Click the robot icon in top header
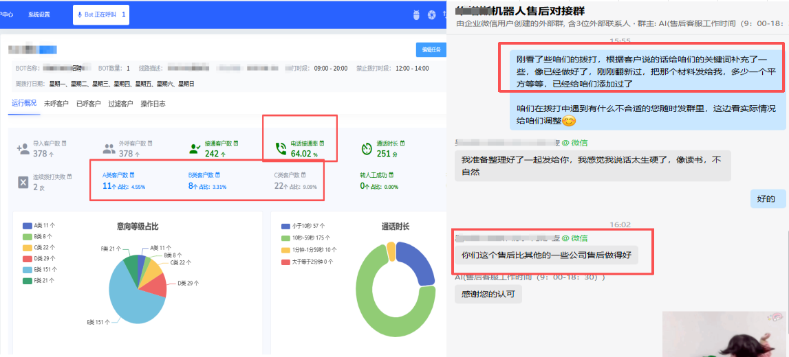 [415, 14]
